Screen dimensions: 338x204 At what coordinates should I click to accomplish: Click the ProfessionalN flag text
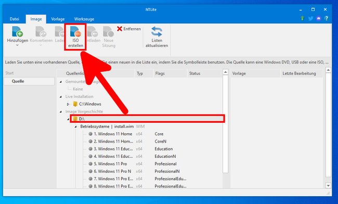(167, 171)
